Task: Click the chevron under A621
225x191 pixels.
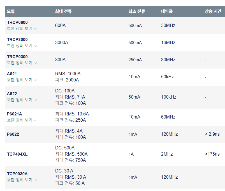Action: click(35, 80)
